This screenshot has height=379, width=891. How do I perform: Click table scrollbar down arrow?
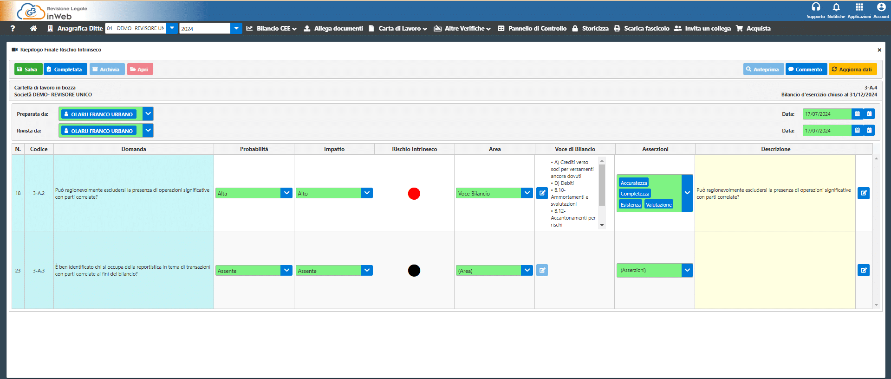point(876,305)
